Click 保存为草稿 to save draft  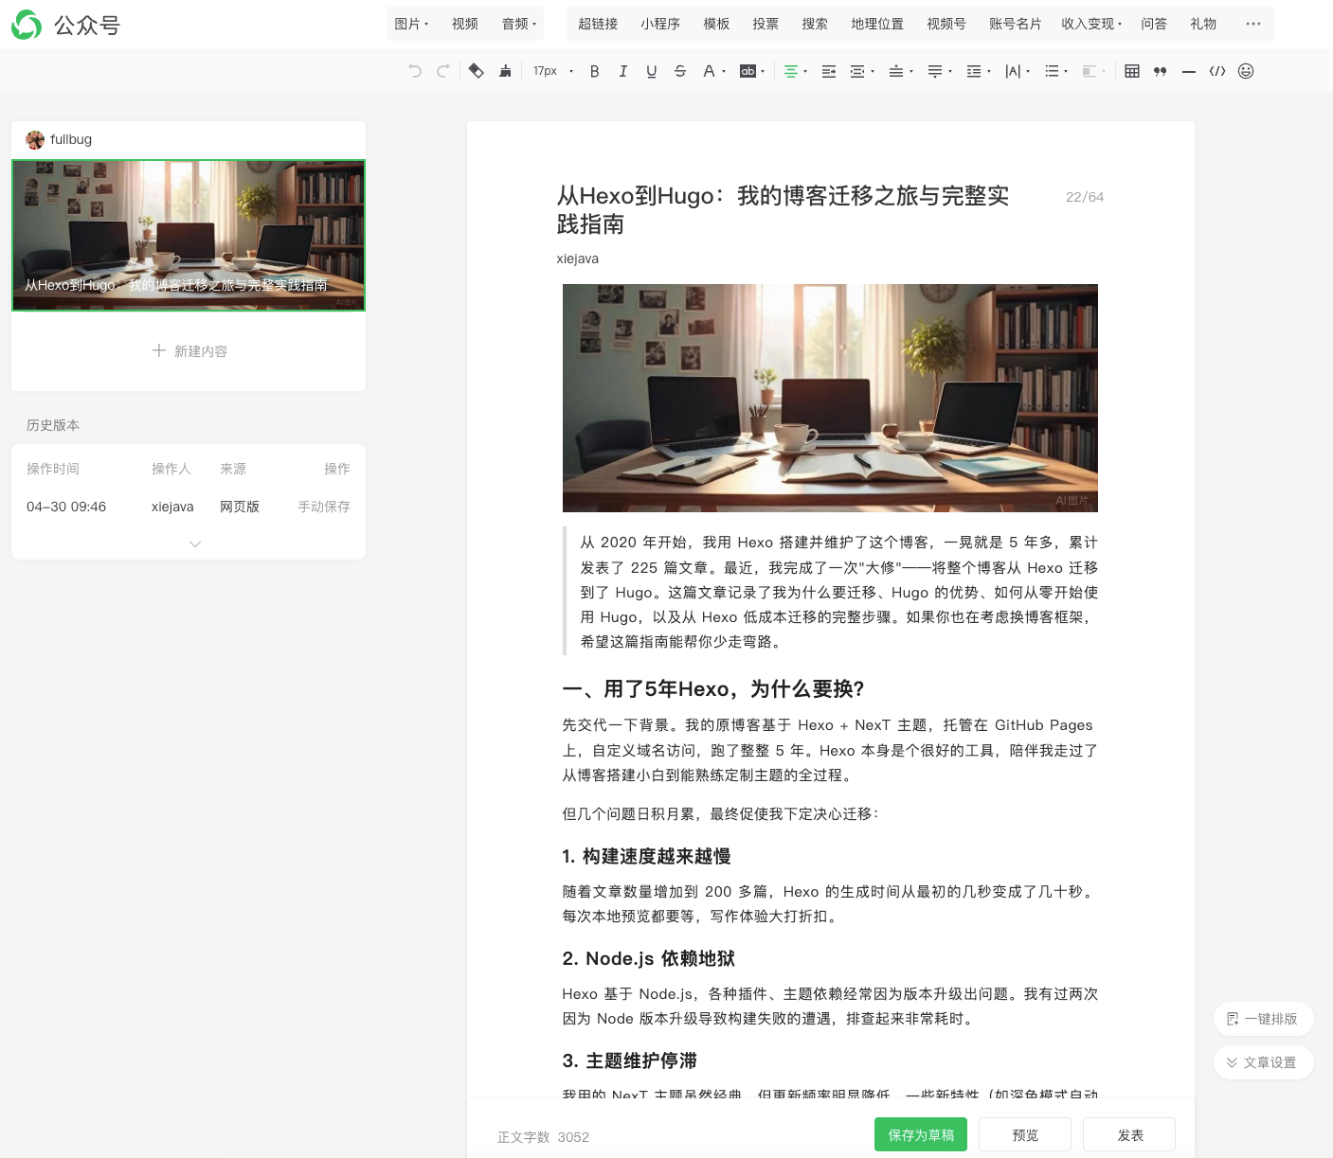point(920,1133)
